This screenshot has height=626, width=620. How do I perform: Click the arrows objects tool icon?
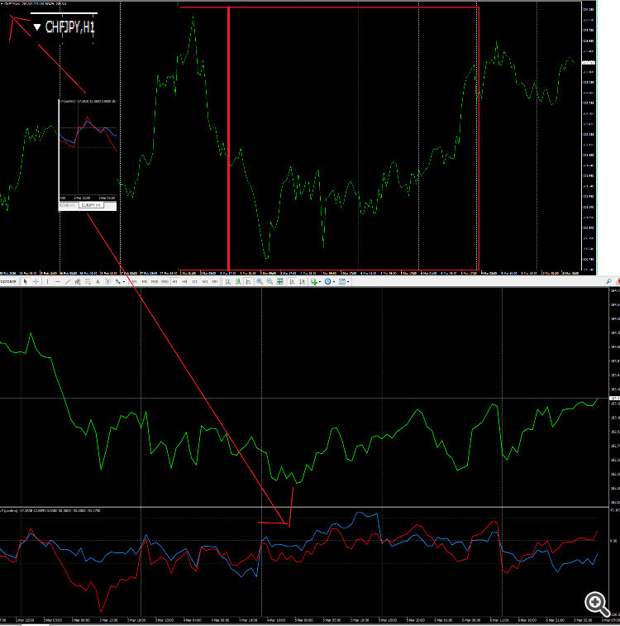click(117, 281)
